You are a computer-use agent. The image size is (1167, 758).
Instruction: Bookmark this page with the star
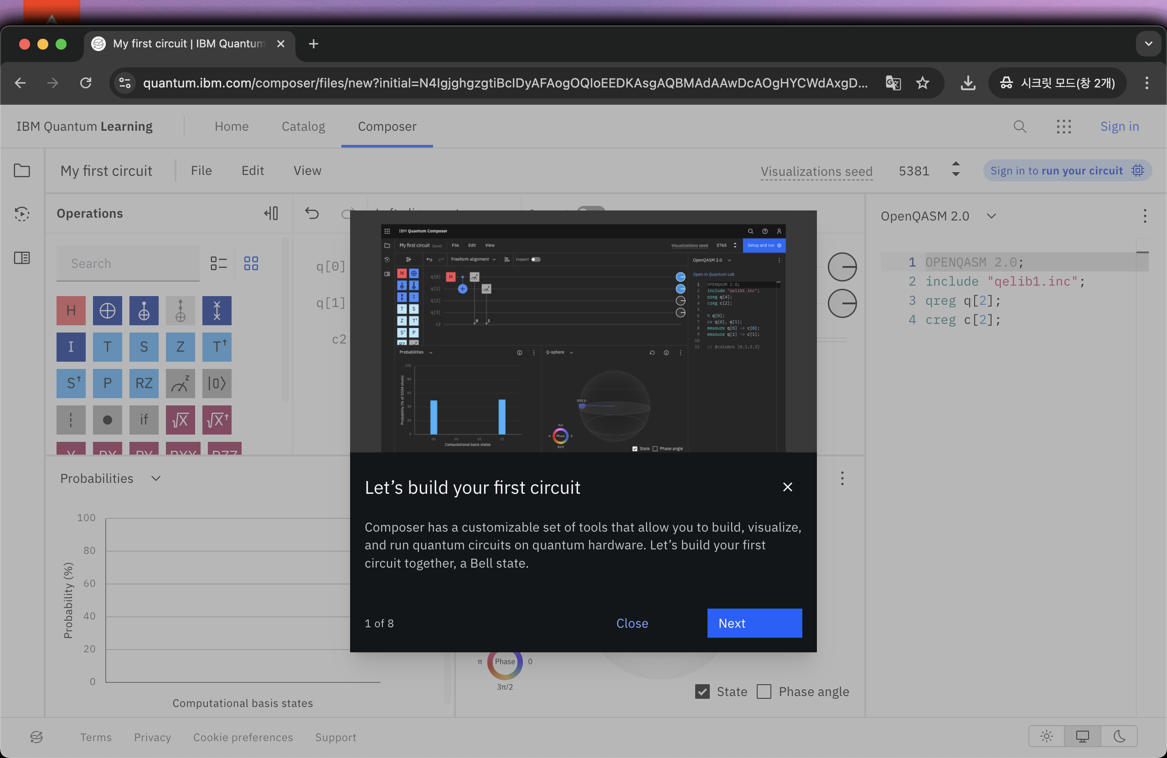(923, 83)
